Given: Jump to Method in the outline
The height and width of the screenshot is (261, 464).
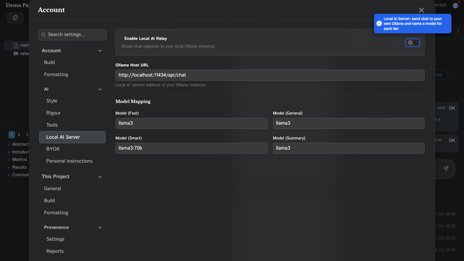Looking at the screenshot, I should coord(19,159).
